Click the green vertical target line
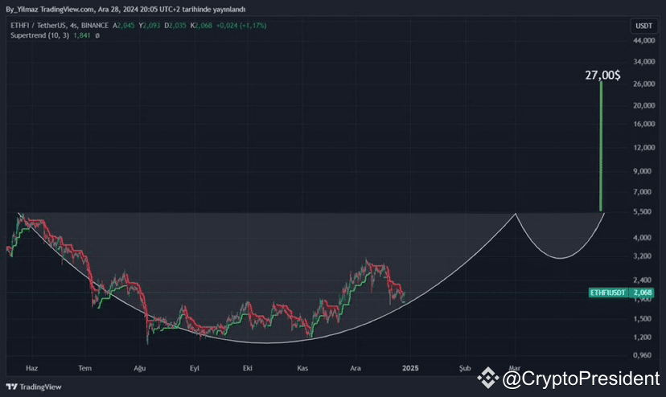The width and height of the screenshot is (666, 397). [x=601, y=146]
